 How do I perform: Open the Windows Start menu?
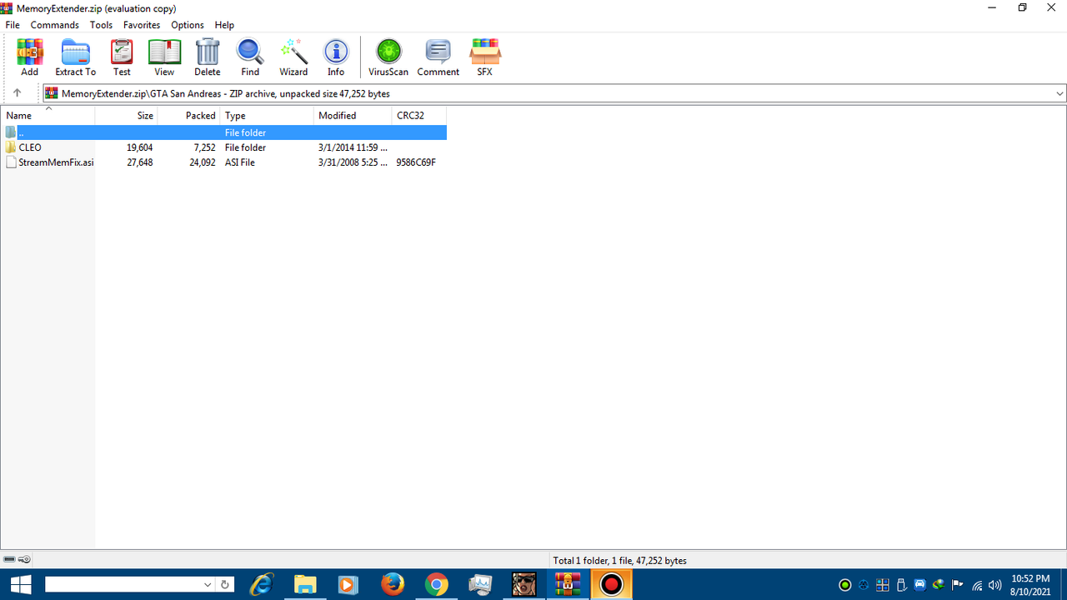click(20, 584)
